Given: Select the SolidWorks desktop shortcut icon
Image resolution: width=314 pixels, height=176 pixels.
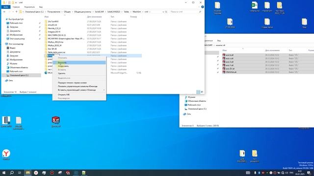Looking at the screenshot, I should 56,122.
